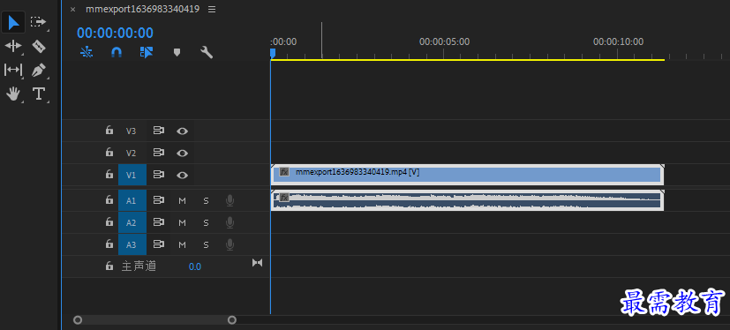Select the mmexport1636983340419 sequence tab
The width and height of the screenshot is (730, 330).
point(142,10)
